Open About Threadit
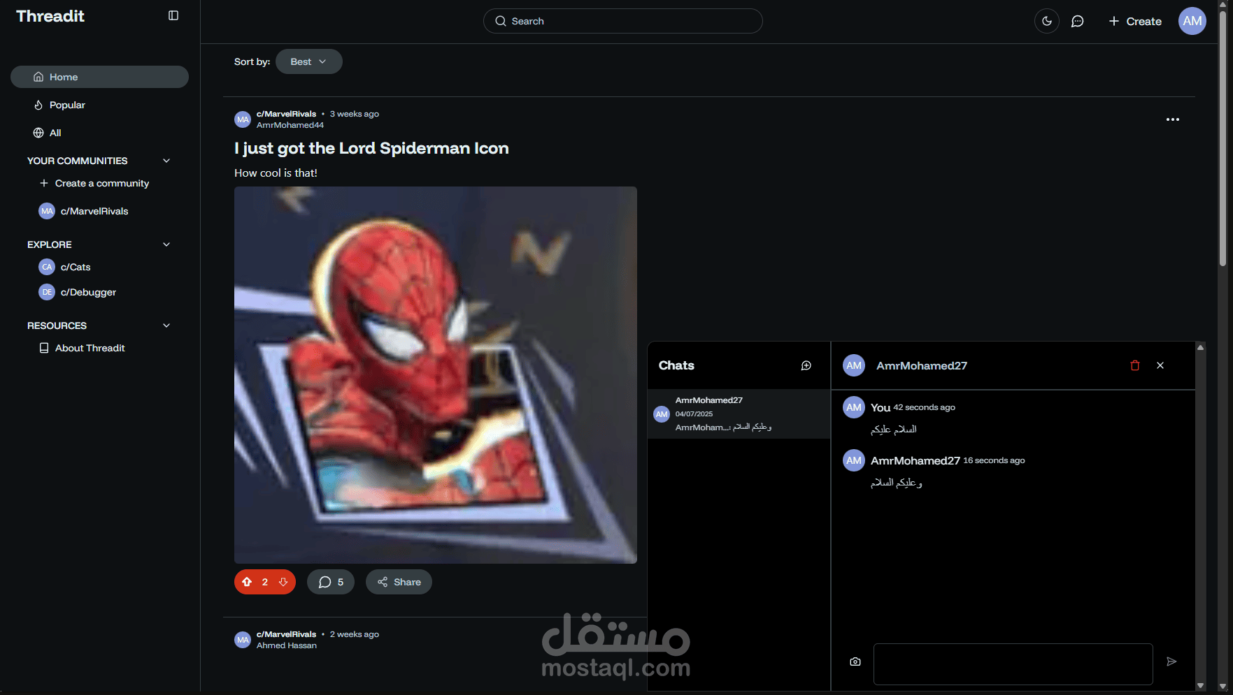The image size is (1233, 695). point(83,348)
